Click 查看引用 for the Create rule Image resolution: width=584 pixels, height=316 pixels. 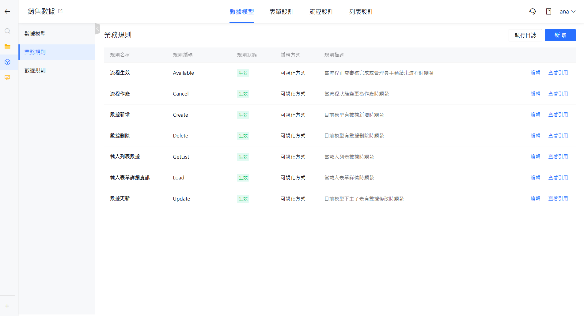tap(558, 115)
